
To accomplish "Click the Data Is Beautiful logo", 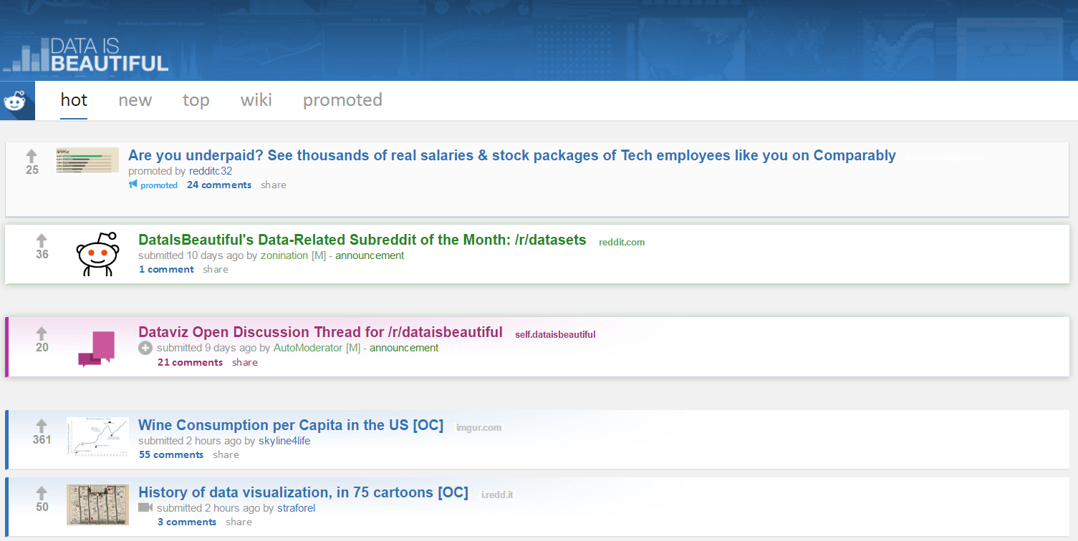I will 86,56.
